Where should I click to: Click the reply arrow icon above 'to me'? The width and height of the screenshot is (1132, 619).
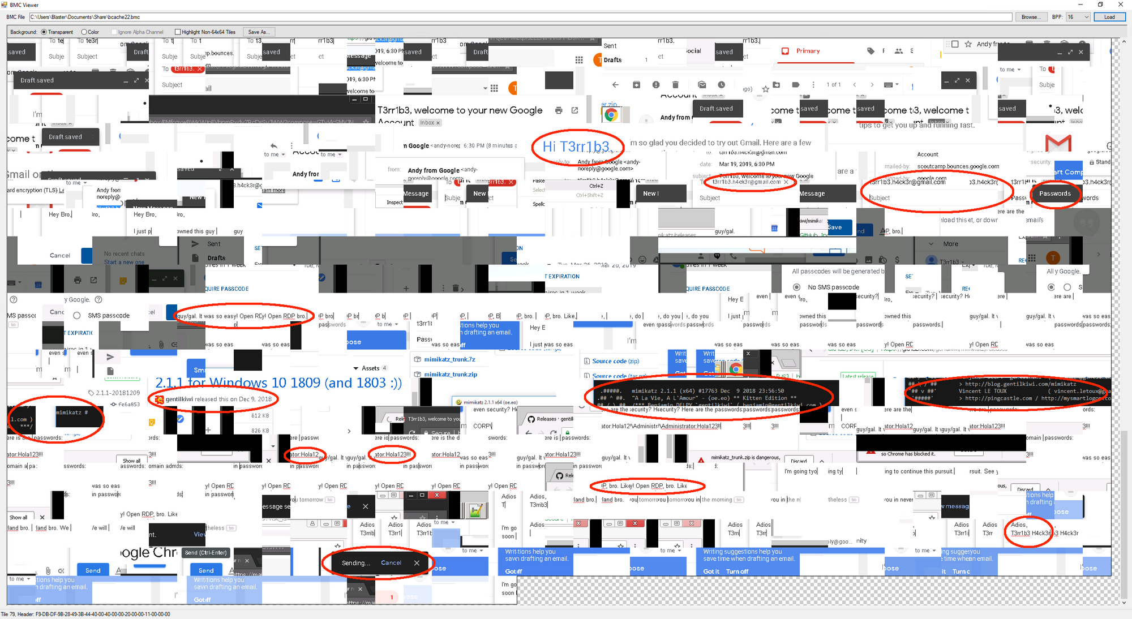(274, 145)
